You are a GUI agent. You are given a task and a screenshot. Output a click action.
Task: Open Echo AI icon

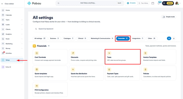click(3, 67)
